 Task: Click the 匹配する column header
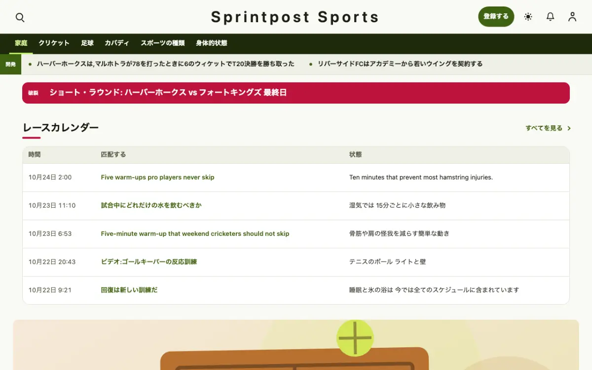click(x=113, y=155)
